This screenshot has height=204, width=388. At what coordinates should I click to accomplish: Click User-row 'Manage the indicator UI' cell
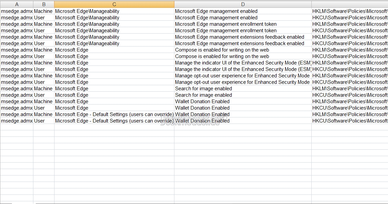pos(243,69)
